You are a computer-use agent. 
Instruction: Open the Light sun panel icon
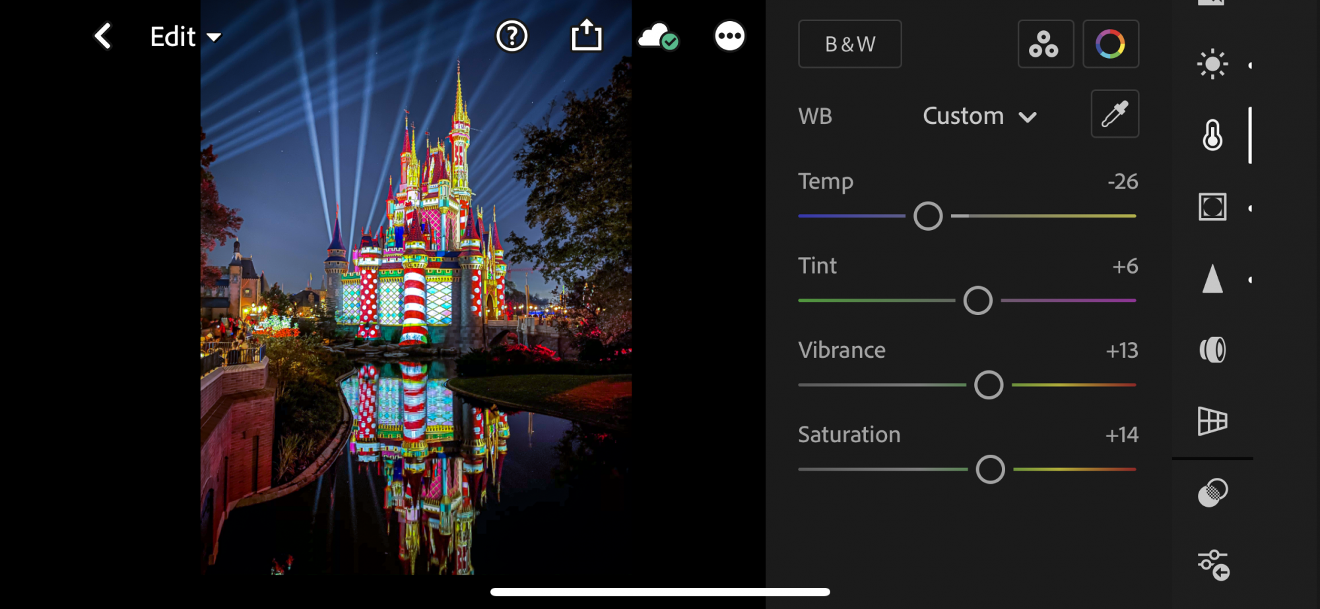[1212, 65]
